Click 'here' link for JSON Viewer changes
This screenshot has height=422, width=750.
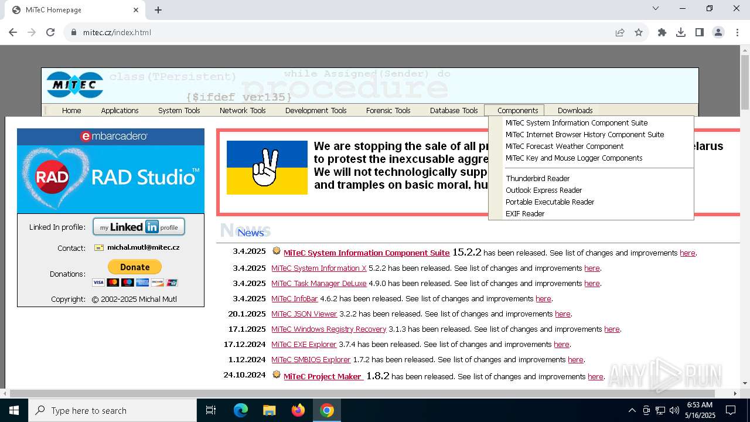[x=562, y=314]
